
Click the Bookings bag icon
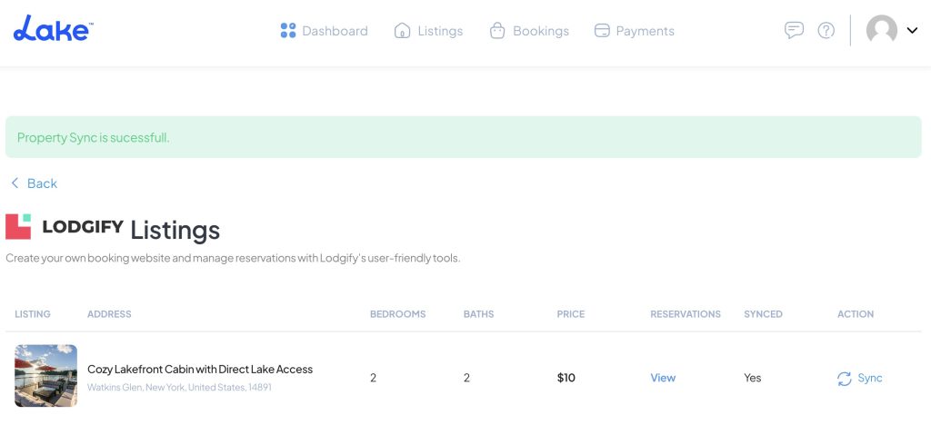pos(497,31)
